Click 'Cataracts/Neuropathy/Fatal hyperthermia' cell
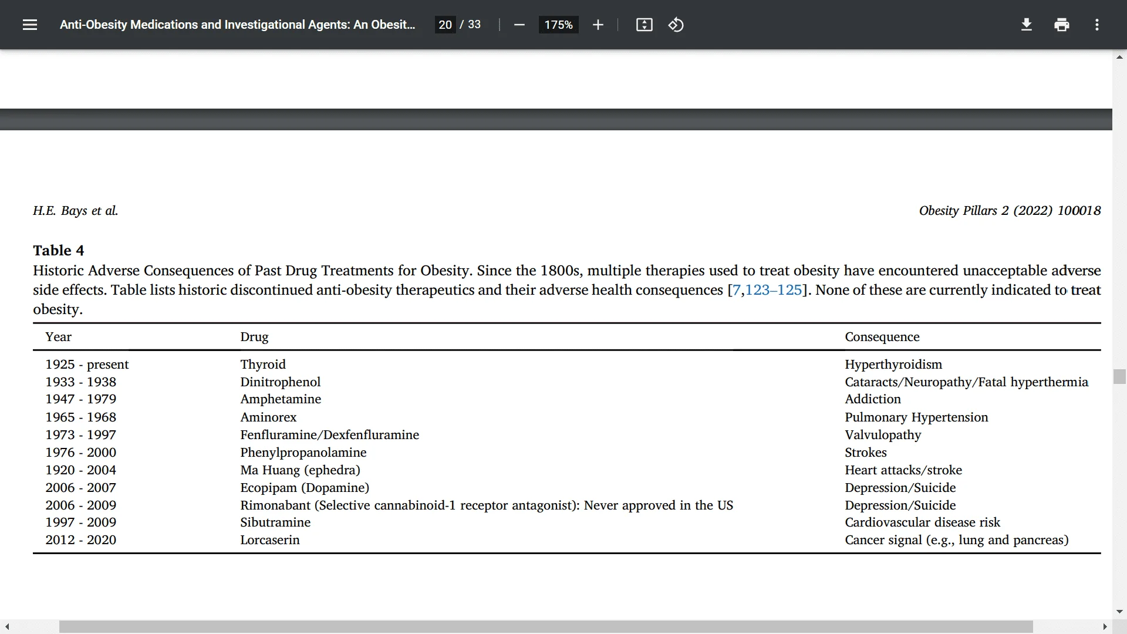Image resolution: width=1127 pixels, height=634 pixels. pos(966,382)
